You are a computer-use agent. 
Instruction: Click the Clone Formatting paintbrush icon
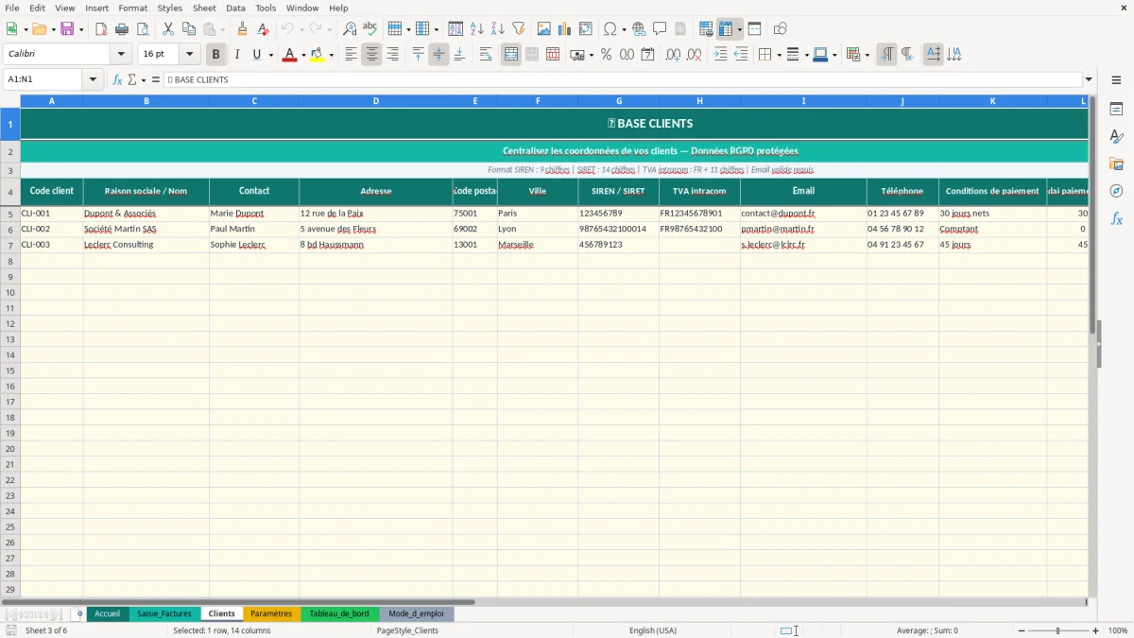[243, 29]
